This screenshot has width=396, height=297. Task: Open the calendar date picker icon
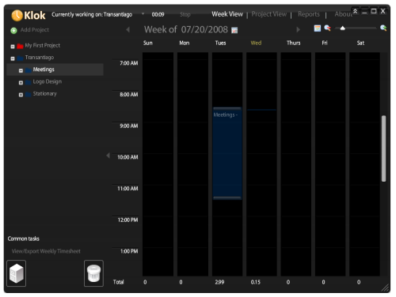click(x=234, y=30)
